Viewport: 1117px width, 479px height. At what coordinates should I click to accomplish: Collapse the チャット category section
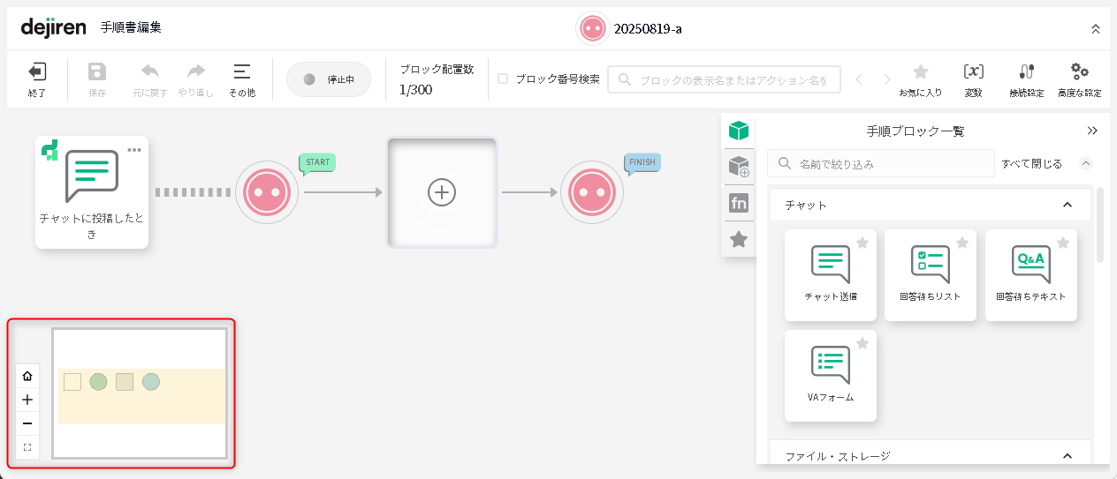pos(1067,205)
